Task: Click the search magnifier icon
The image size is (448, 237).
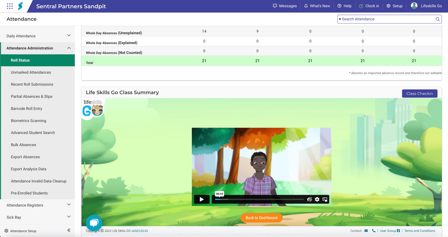Action: [x=437, y=19]
